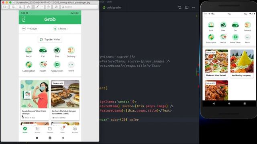The height and width of the screenshot is (144, 257).
Task: Show the Markup toolbar in Preview
Action: pos(56,7)
